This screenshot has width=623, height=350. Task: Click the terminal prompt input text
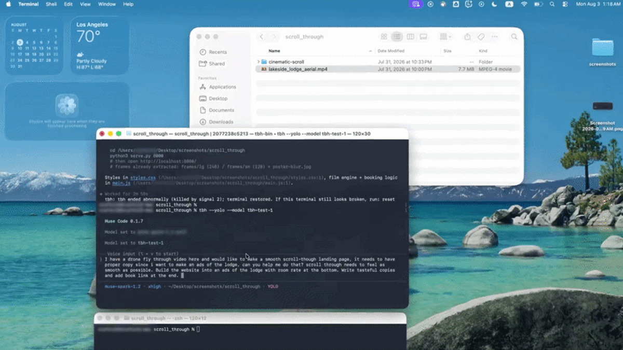250,267
